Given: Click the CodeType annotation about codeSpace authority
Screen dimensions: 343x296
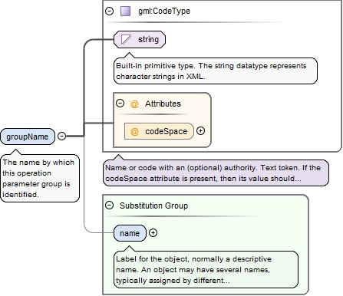Looking at the screenshot, I should click(x=216, y=173).
